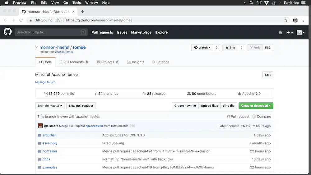Go forward in browser history

[13, 20]
